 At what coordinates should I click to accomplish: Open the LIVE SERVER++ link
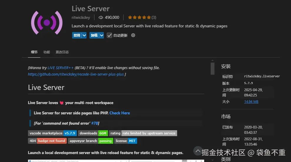[61, 68]
